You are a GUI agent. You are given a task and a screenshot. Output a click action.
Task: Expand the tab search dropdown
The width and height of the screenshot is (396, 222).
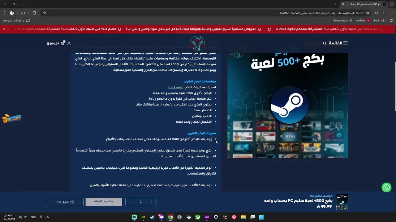click(x=391, y=4)
